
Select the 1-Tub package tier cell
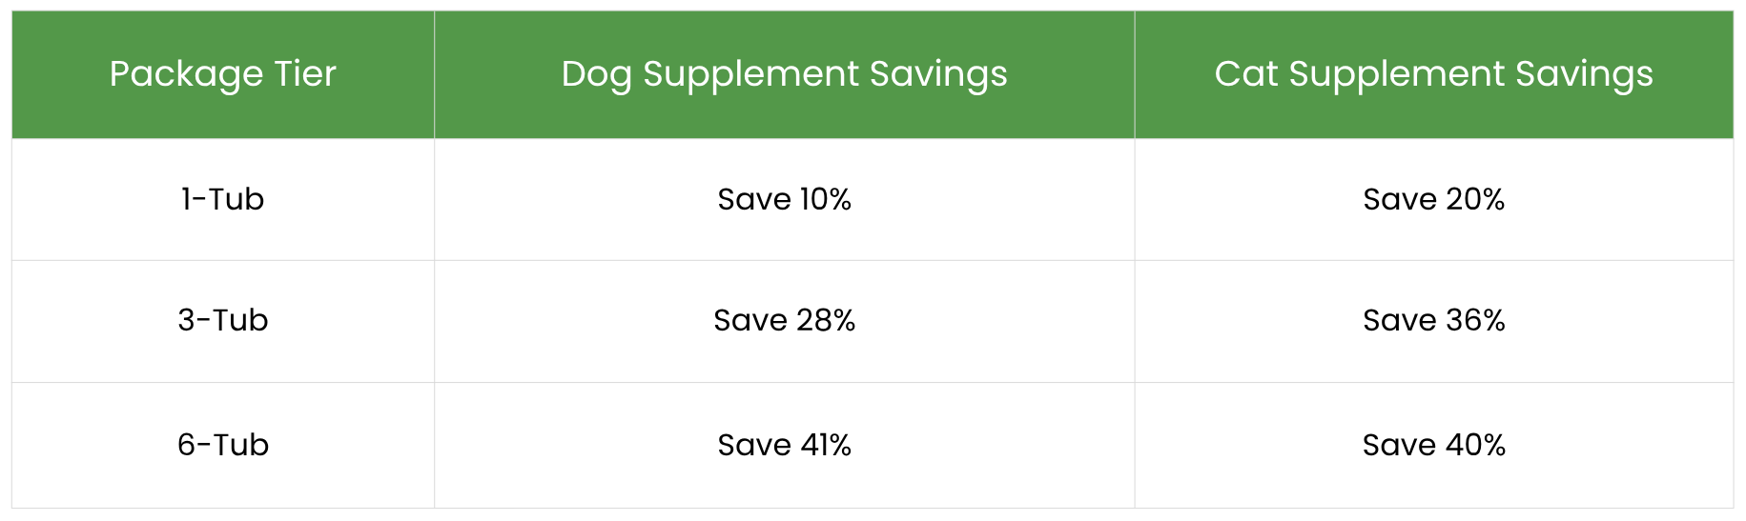(222, 199)
